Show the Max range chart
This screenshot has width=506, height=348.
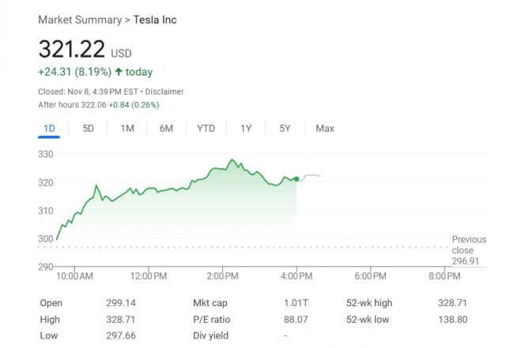pyautogui.click(x=324, y=128)
